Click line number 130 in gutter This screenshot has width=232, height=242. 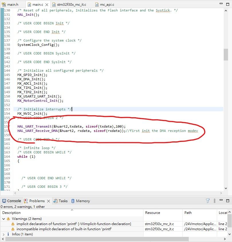coord(7,10)
